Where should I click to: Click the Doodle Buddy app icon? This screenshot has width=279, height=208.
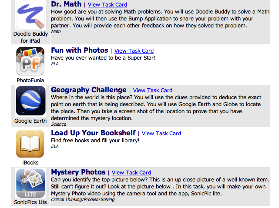click(30, 15)
